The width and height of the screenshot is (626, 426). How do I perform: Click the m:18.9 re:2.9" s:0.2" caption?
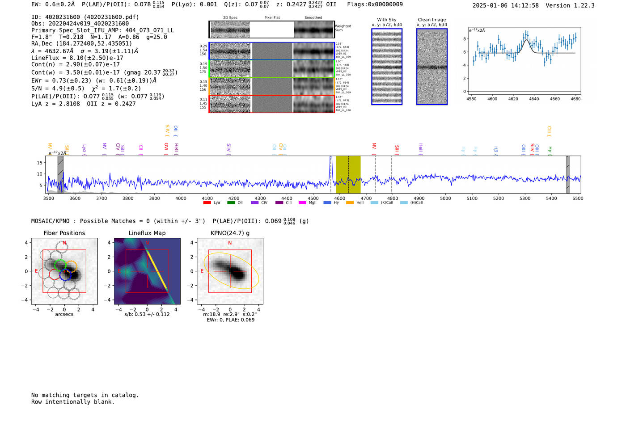[230, 314]
